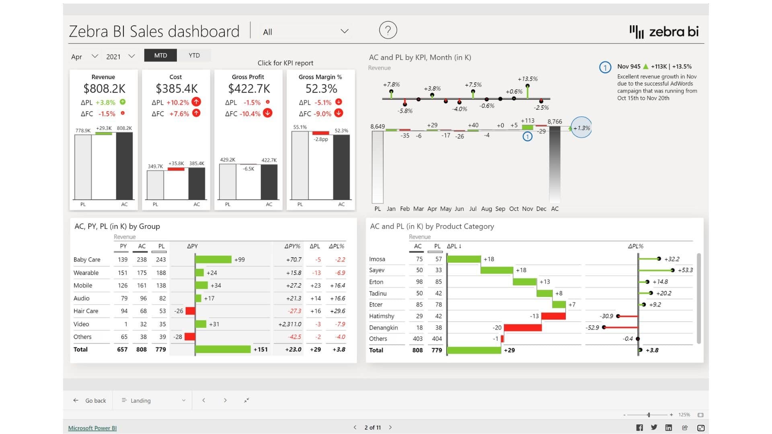Open the Landing page dropdown
This screenshot has width=772, height=434.
click(153, 400)
